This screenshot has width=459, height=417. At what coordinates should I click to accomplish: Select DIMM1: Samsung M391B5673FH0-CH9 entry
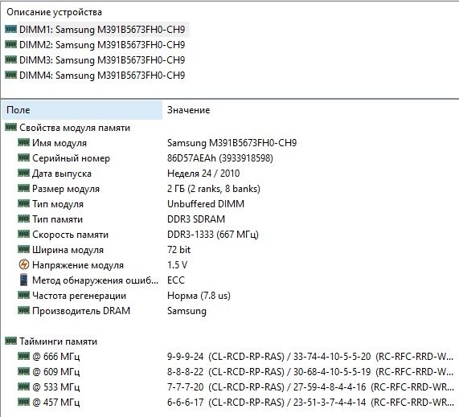point(102,30)
